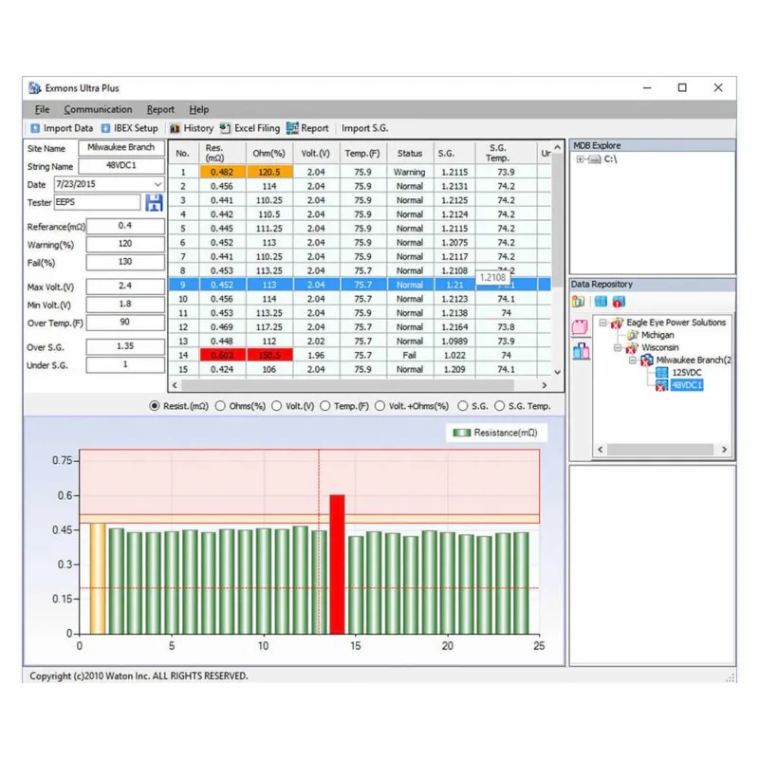Click the Excel Filing toolbar icon
Viewport: 759px width, 759px height.
pyautogui.click(x=225, y=128)
